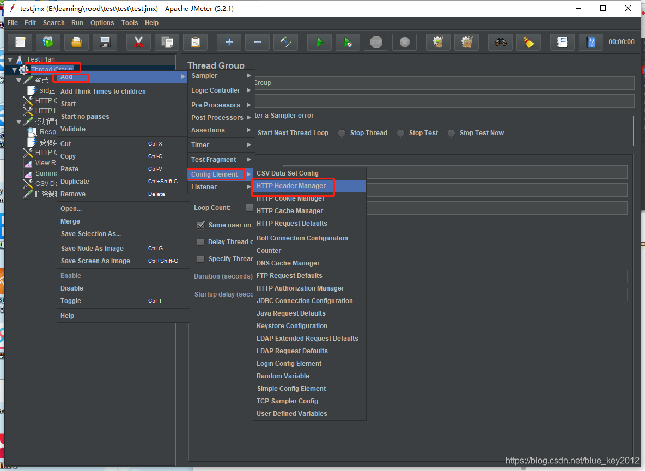Open the Search menu
Viewport: 645px width, 471px height.
point(53,23)
